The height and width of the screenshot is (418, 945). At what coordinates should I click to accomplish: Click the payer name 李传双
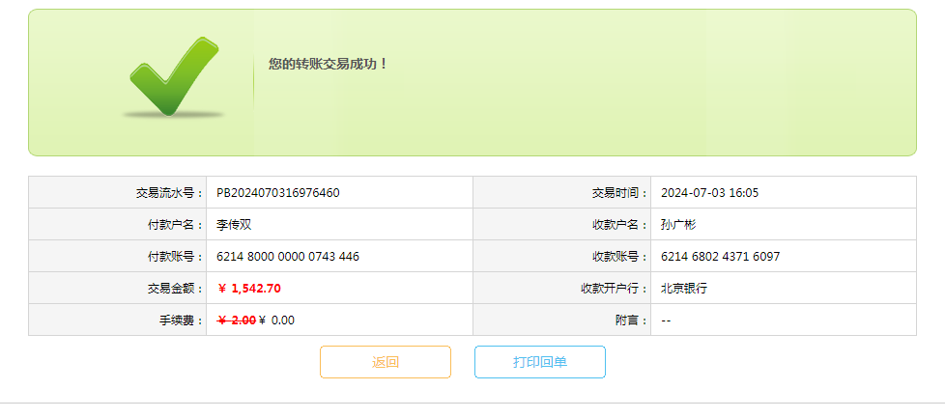coord(234,224)
